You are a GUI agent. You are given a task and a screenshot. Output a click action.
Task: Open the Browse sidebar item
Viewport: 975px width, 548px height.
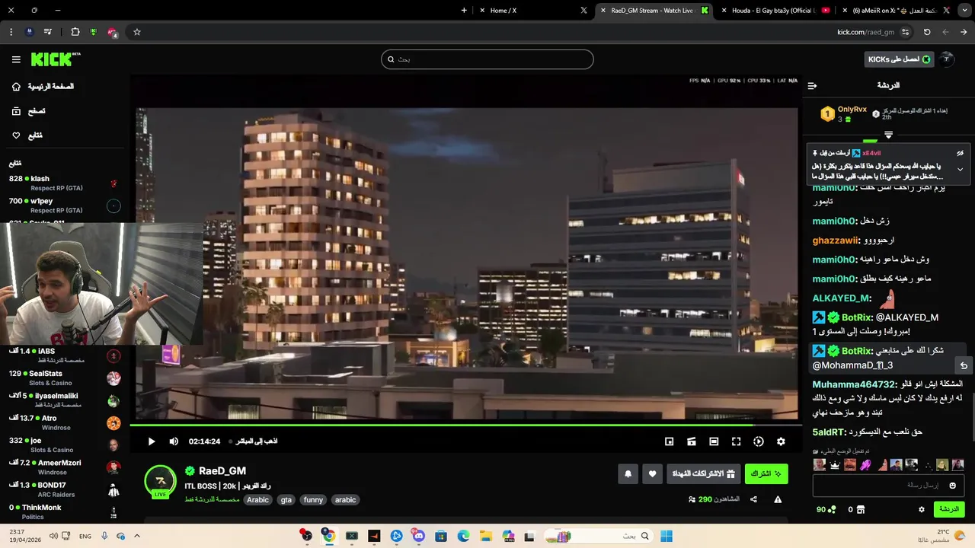pos(28,111)
